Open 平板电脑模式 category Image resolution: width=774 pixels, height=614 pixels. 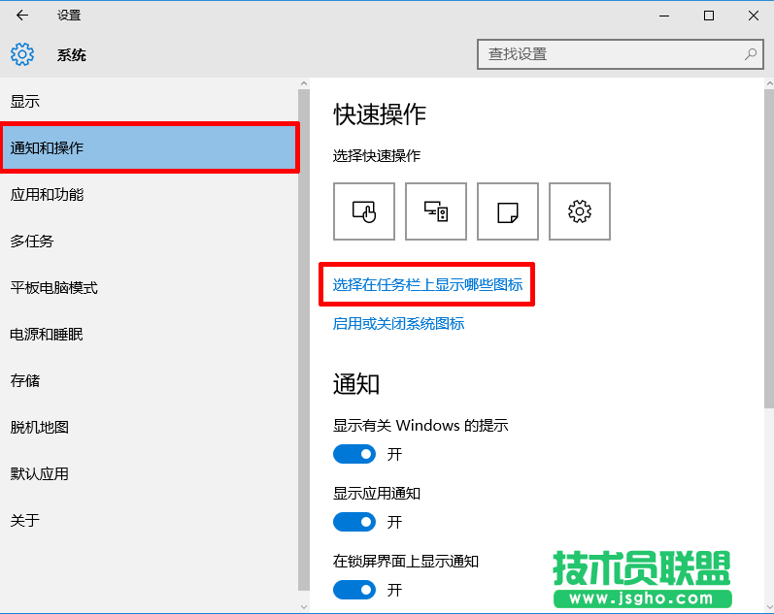point(150,287)
